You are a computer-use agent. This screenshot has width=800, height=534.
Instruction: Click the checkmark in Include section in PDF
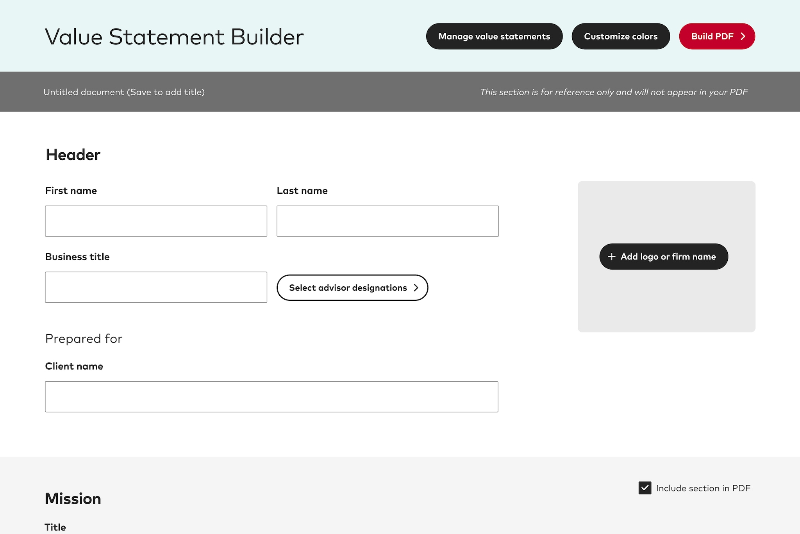[x=645, y=488]
